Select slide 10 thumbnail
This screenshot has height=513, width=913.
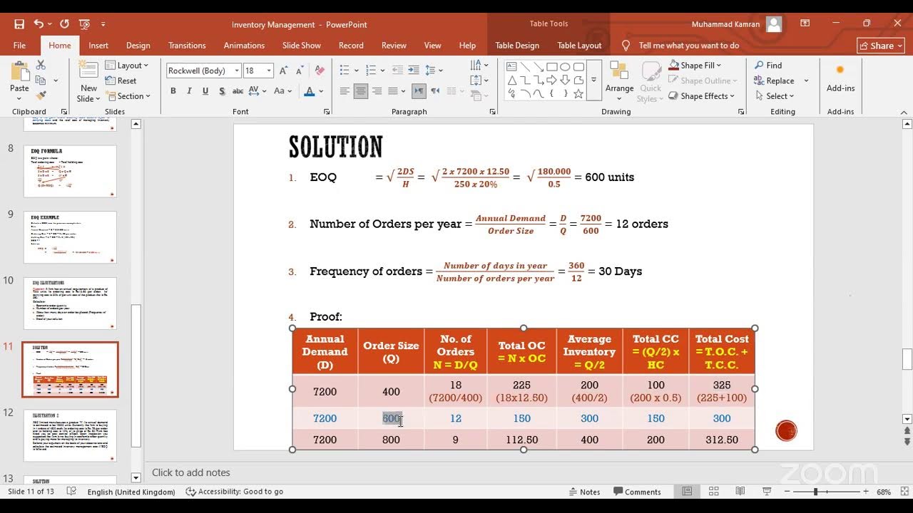click(x=70, y=304)
